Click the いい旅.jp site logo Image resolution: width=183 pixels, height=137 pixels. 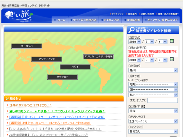pos(19,16)
